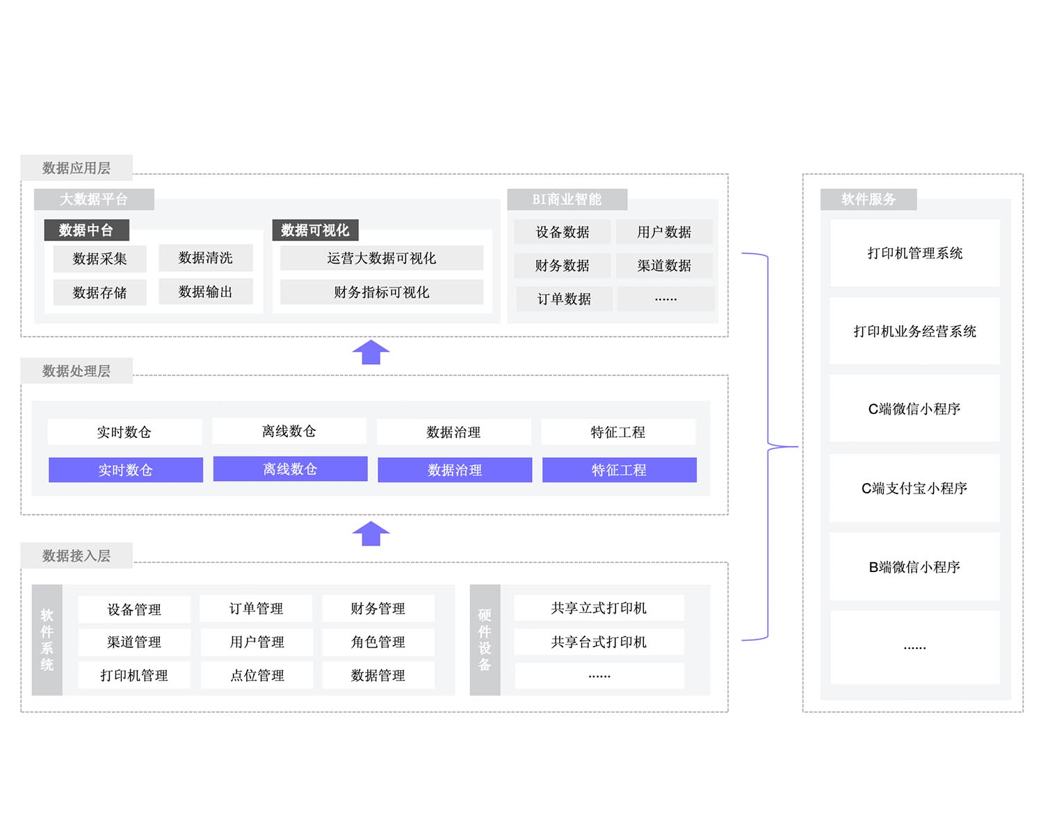Click the vertical 软件系统 sidebar label
1043x834 pixels.
click(x=46, y=641)
